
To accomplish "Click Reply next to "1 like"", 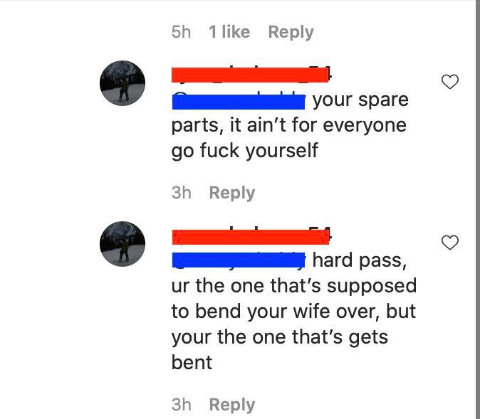I will (x=291, y=32).
